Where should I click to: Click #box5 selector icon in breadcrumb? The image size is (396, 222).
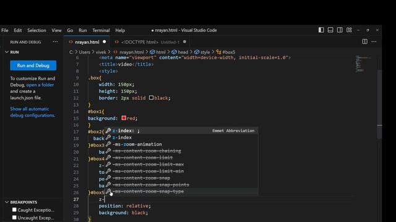[x=218, y=52]
